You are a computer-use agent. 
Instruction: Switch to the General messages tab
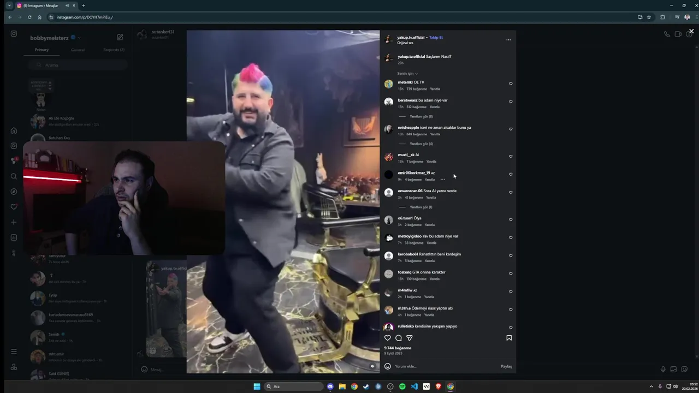click(x=78, y=50)
